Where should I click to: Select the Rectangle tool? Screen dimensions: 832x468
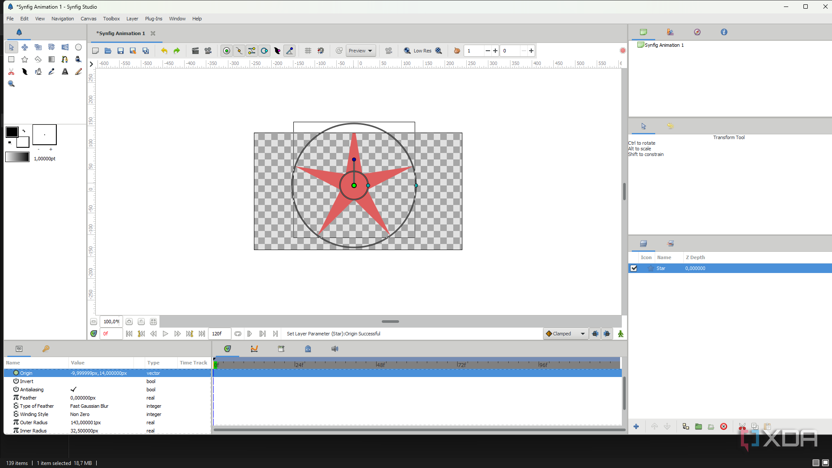11,59
